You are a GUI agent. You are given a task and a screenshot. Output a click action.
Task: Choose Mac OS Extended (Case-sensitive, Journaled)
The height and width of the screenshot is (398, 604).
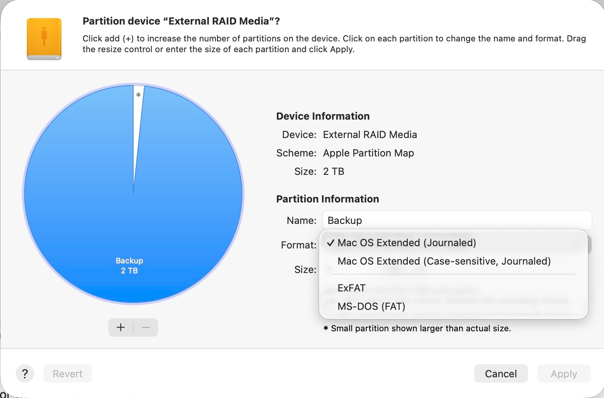(x=444, y=261)
